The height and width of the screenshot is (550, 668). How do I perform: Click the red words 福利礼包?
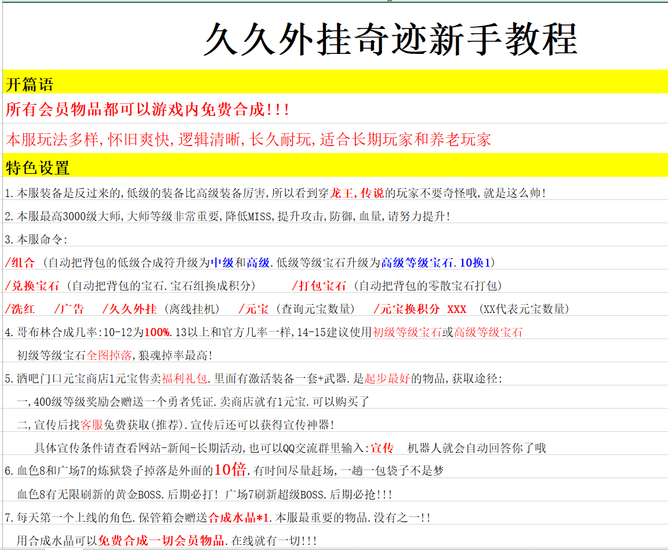tap(184, 378)
